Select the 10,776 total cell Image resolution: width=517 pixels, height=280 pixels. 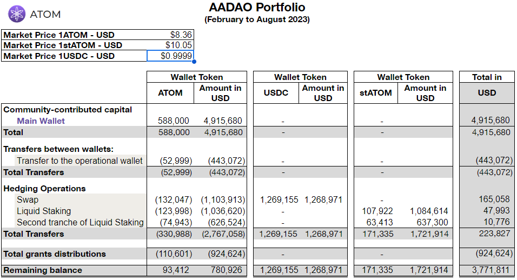point(496,222)
